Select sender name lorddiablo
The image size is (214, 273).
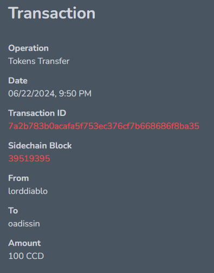[x=28, y=191]
